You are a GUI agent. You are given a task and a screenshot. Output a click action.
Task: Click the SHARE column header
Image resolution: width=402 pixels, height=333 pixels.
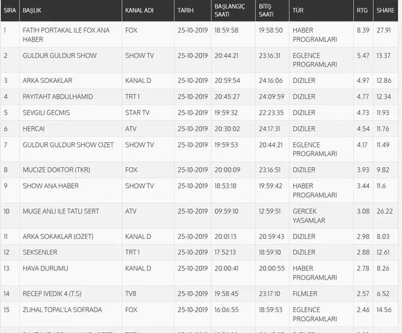[385, 11]
